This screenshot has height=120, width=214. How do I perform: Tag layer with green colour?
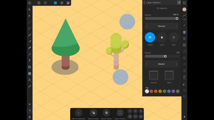click(165, 91)
